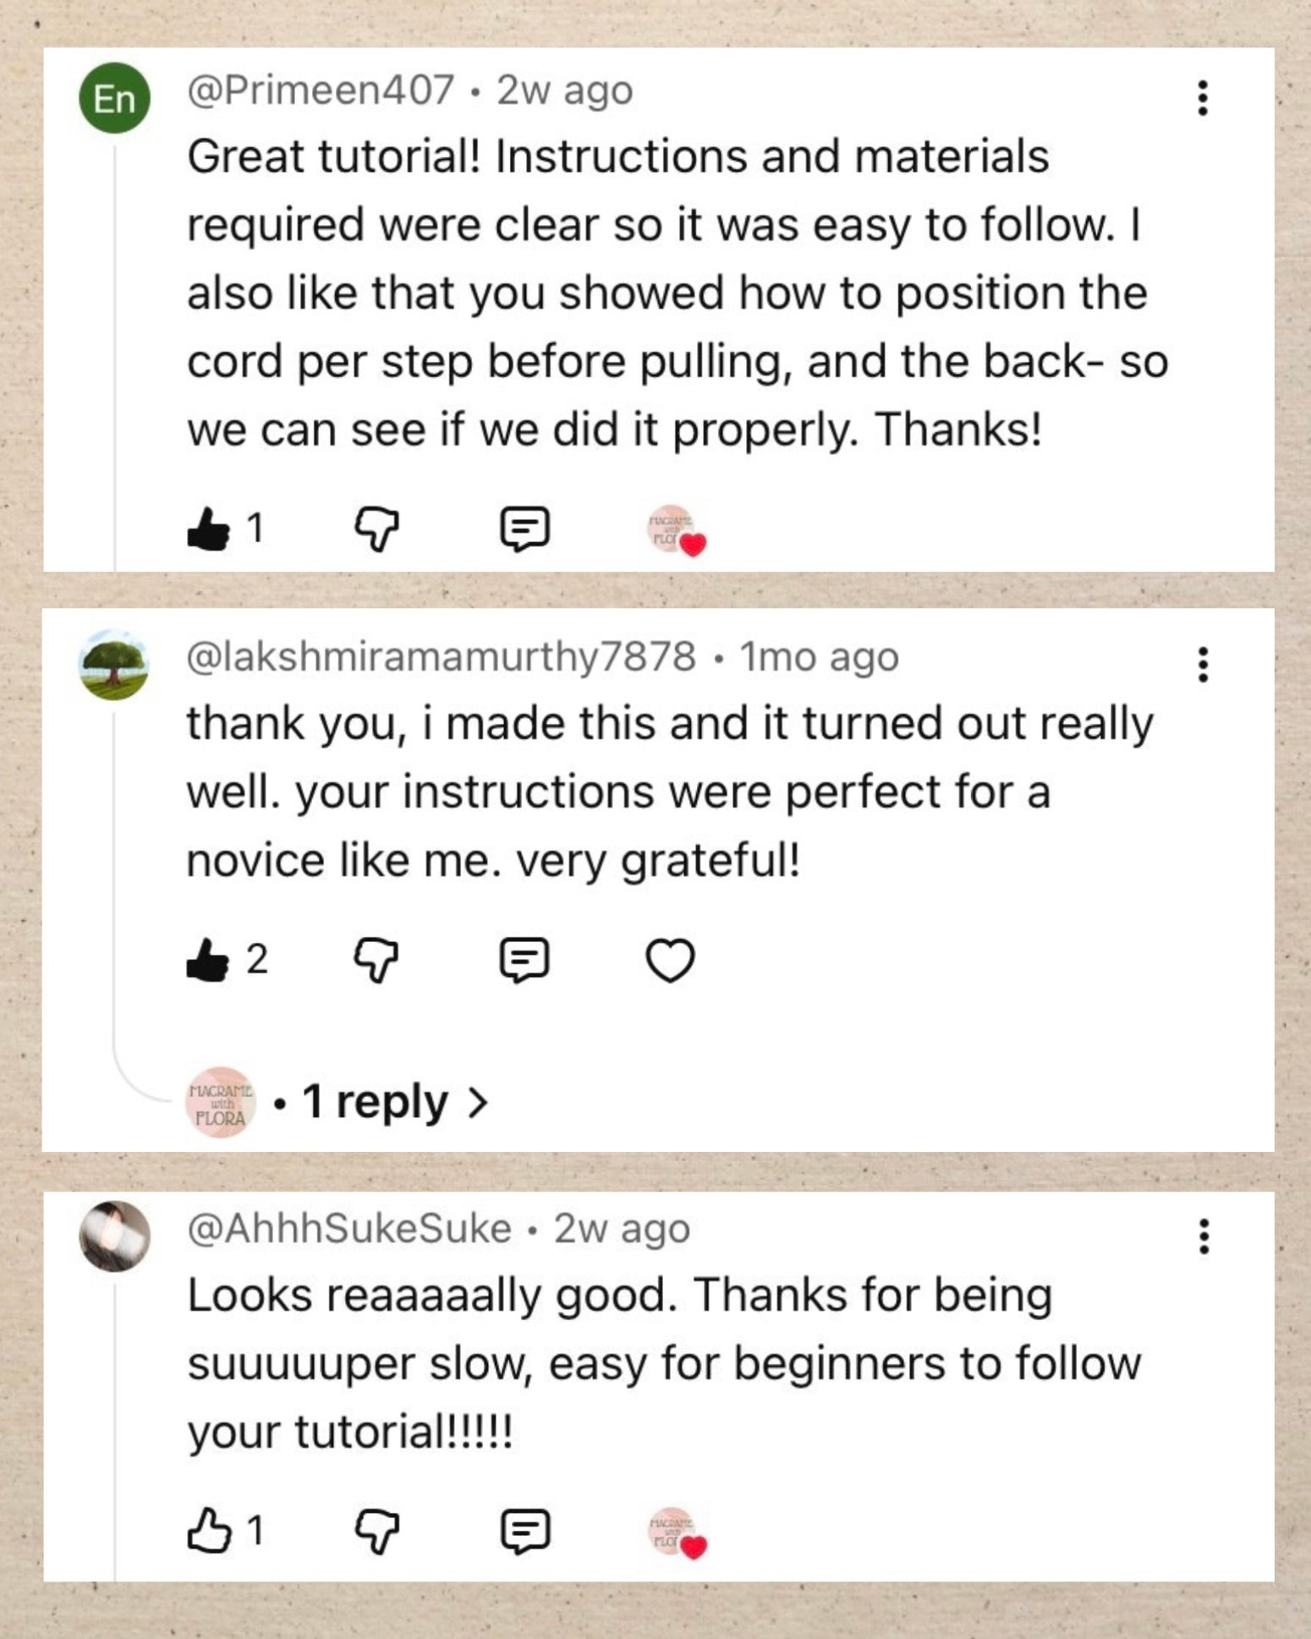Click creator heart badge on Primeen407 comment
Image resolution: width=1311 pixels, height=1639 pixels.
pos(676,531)
